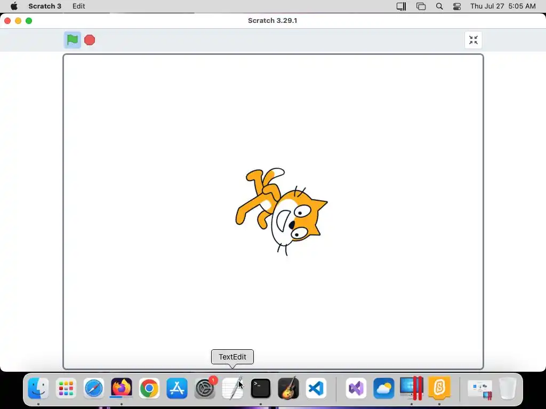Screen dimensions: 546x409
Task: Launch Safari from the Dock
Action: point(94,388)
